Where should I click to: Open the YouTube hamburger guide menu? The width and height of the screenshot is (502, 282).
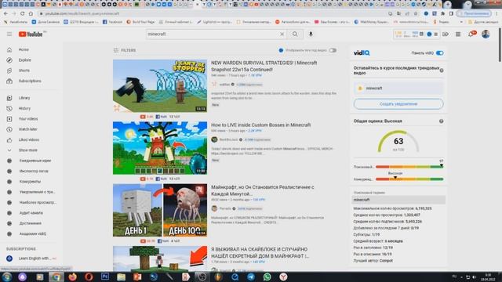click(x=9, y=34)
